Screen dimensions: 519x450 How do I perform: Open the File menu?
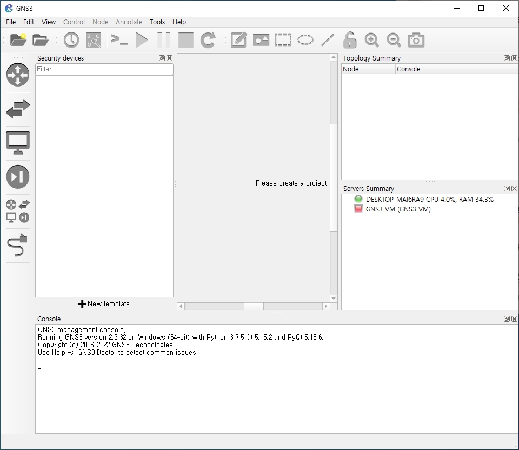[x=11, y=22]
